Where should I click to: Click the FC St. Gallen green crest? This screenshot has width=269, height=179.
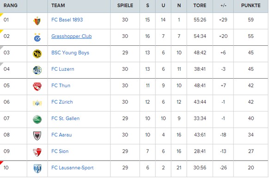37,119
